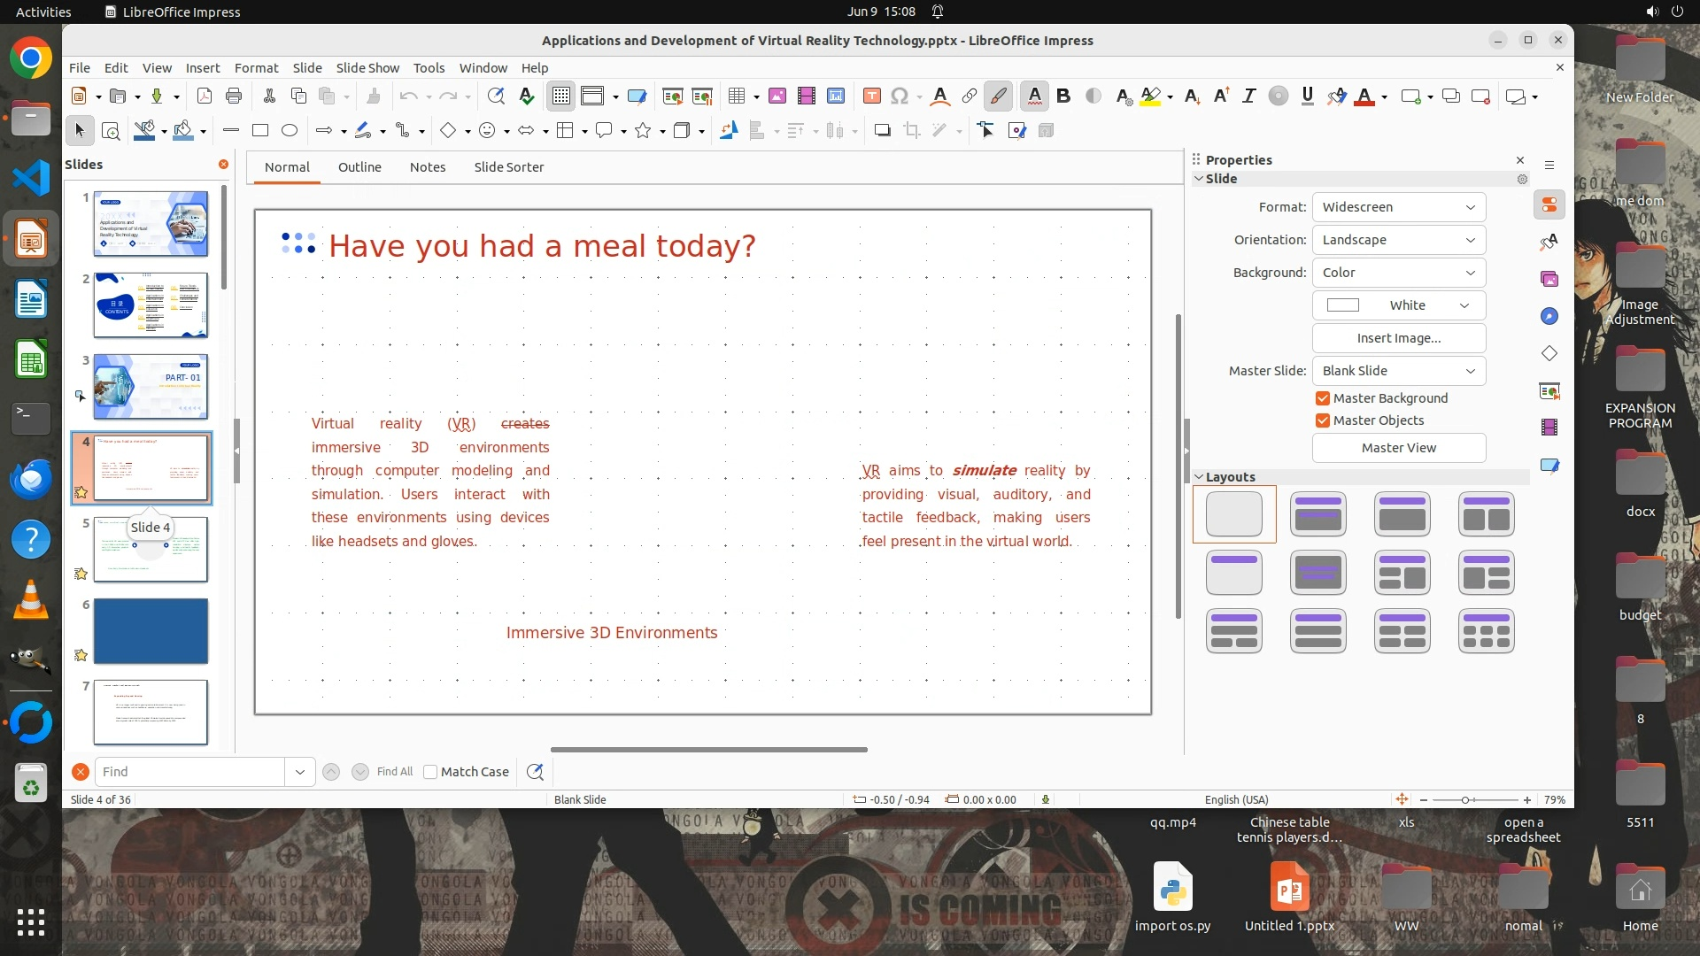Collapse the Layouts section
The width and height of the screenshot is (1700, 956).
[1200, 477]
